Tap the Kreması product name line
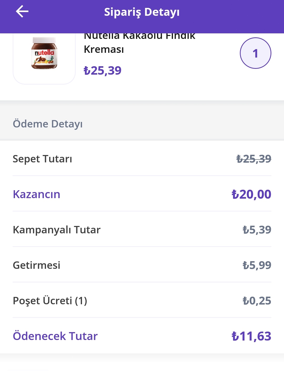 pyautogui.click(x=104, y=49)
